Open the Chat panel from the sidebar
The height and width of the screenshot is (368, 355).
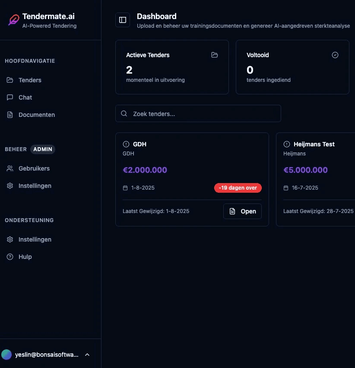(x=25, y=97)
